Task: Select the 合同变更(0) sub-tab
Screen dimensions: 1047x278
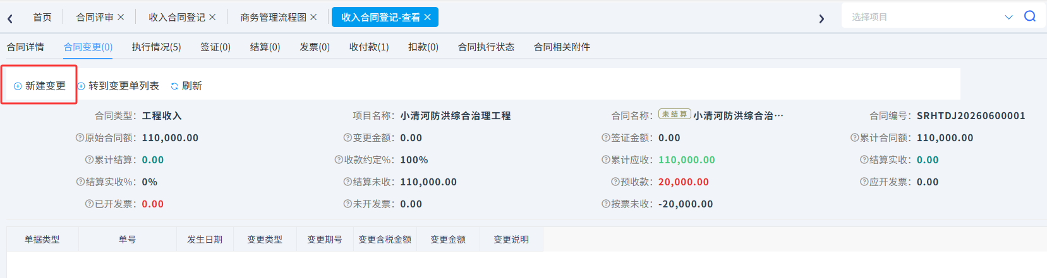Action: coord(88,47)
